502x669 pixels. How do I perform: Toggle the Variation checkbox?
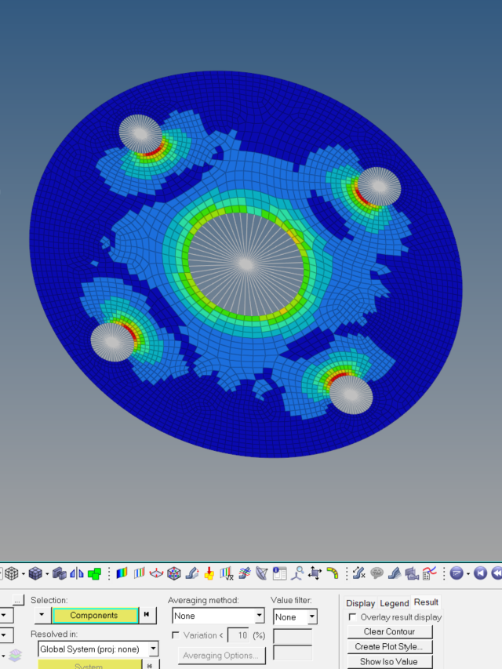(176, 635)
